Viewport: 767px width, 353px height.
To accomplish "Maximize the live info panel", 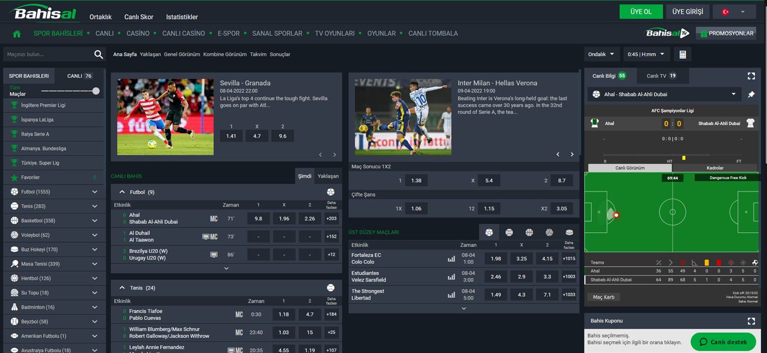I will (x=751, y=76).
